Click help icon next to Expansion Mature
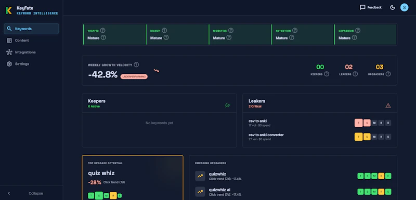 (354, 37)
